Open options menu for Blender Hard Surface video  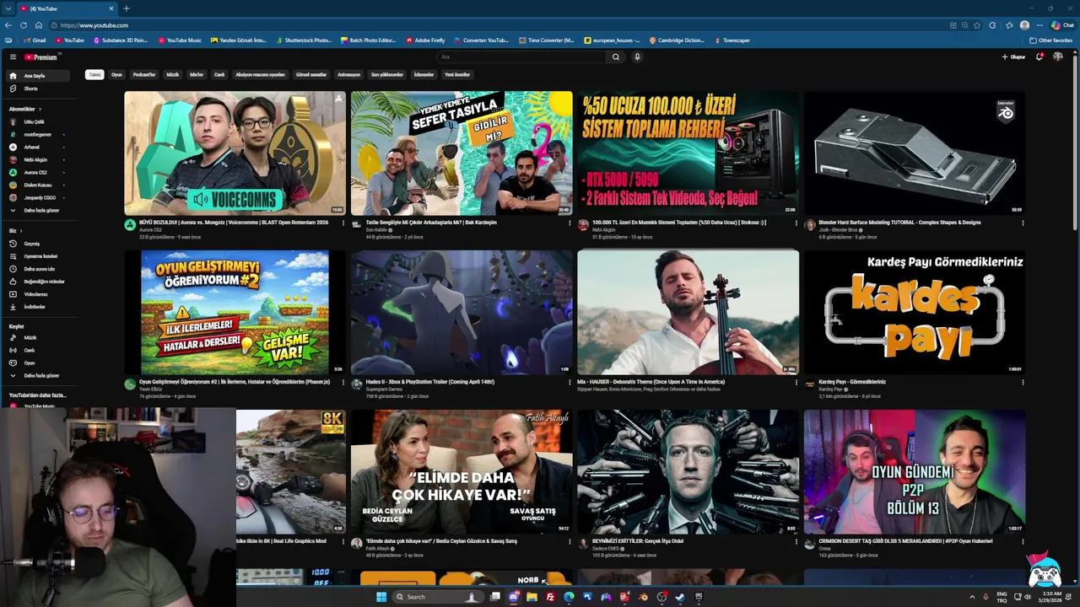[1023, 223]
